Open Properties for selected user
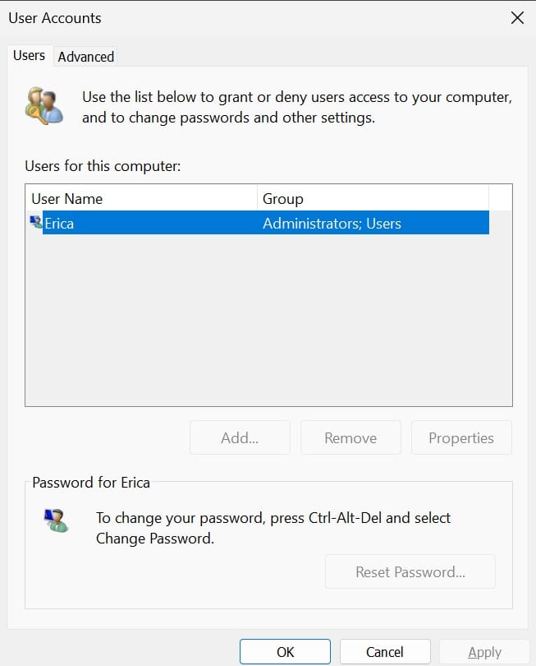 (461, 437)
